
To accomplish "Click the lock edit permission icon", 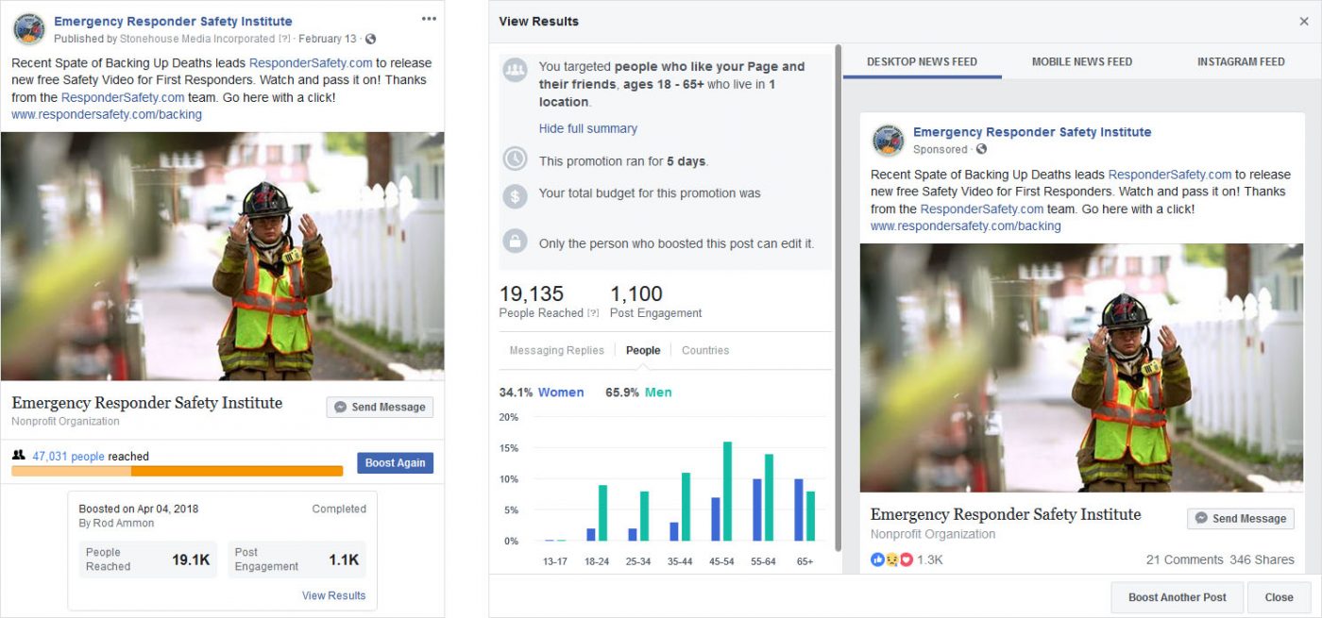I will click(515, 240).
